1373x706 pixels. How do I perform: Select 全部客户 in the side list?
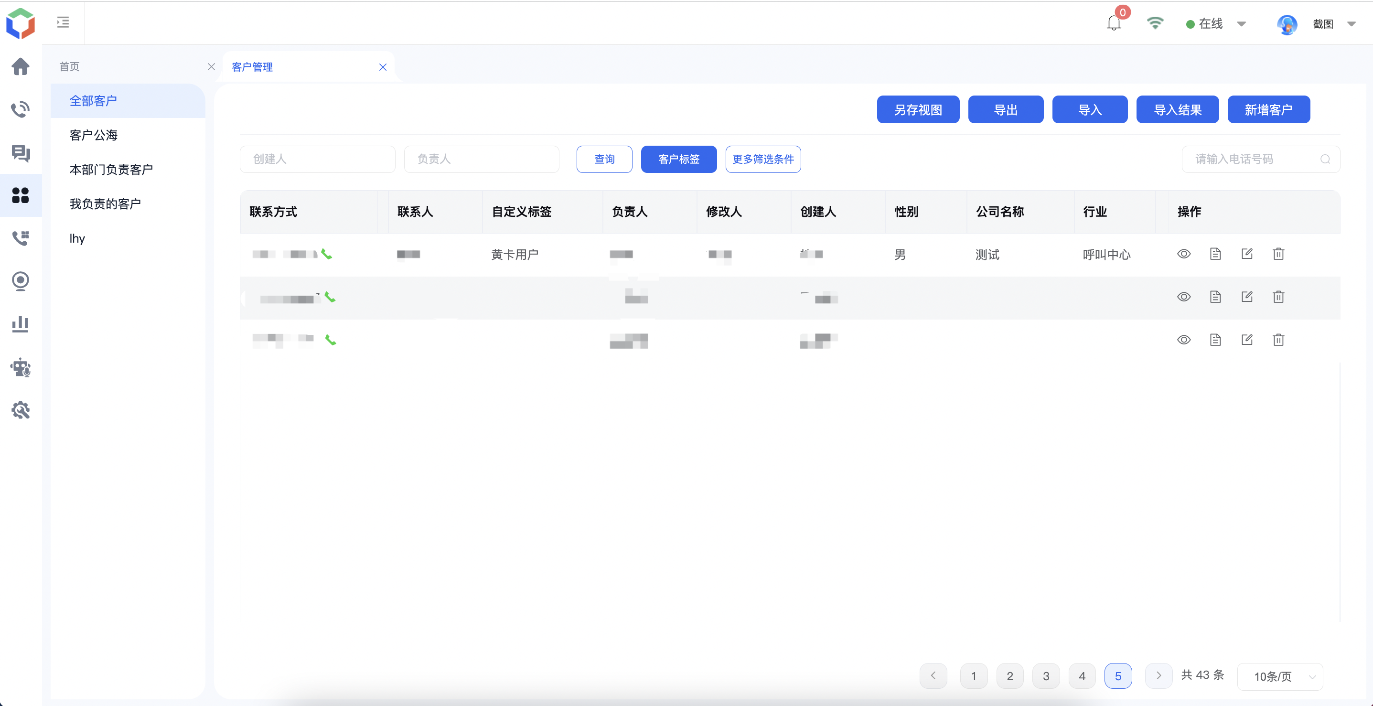[x=128, y=101]
